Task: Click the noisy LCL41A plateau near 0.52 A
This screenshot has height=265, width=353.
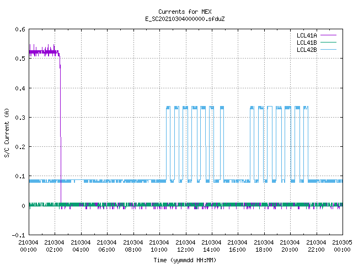Action: (x=44, y=52)
